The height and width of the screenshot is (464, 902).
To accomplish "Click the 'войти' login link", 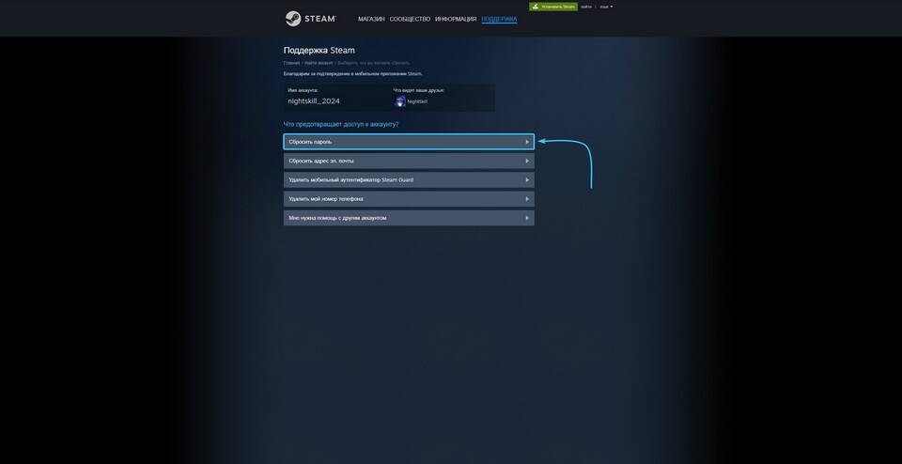I will click(x=586, y=7).
